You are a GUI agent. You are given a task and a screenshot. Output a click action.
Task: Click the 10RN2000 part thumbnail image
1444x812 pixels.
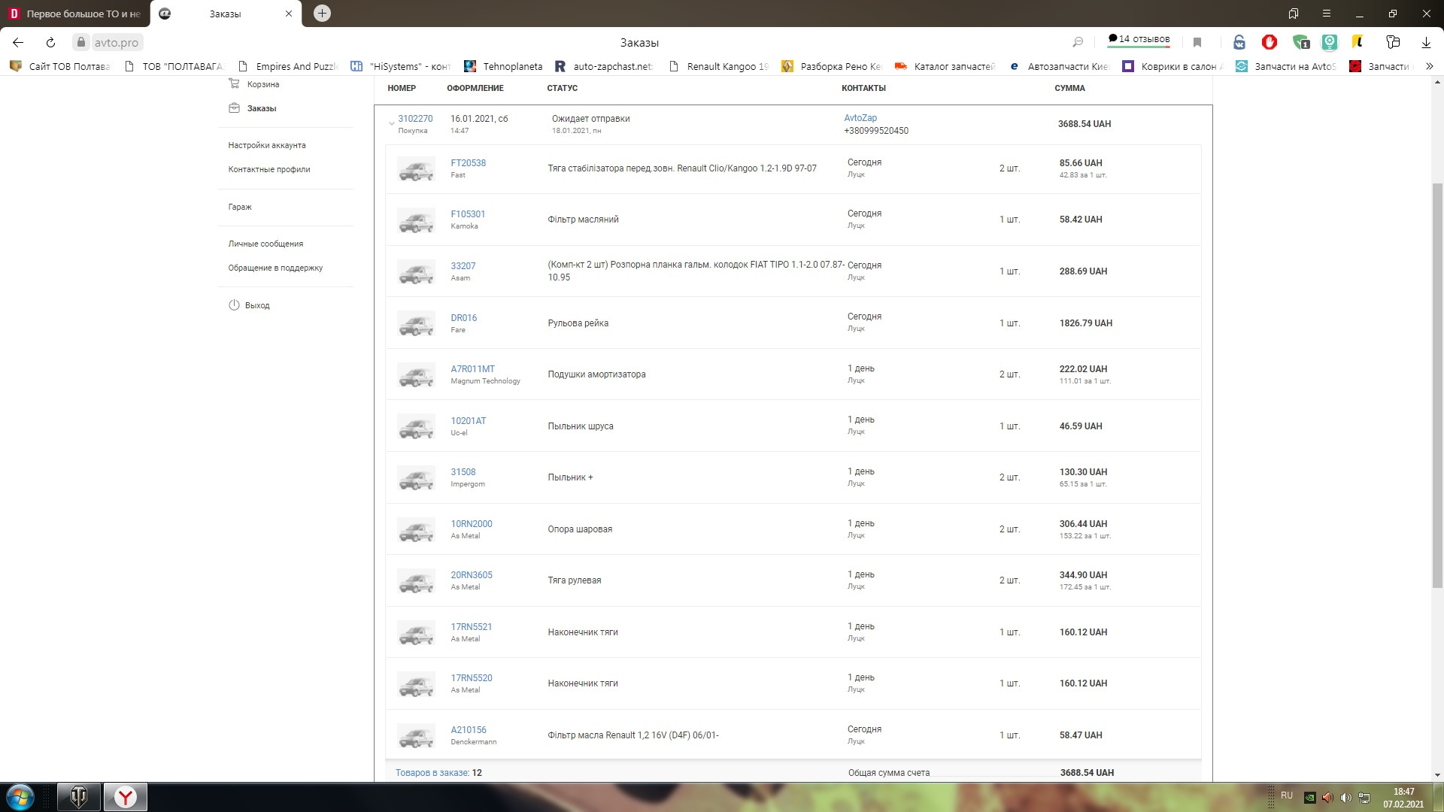click(416, 529)
